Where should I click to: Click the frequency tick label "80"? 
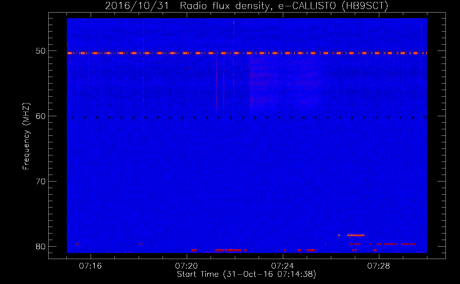click(x=41, y=247)
